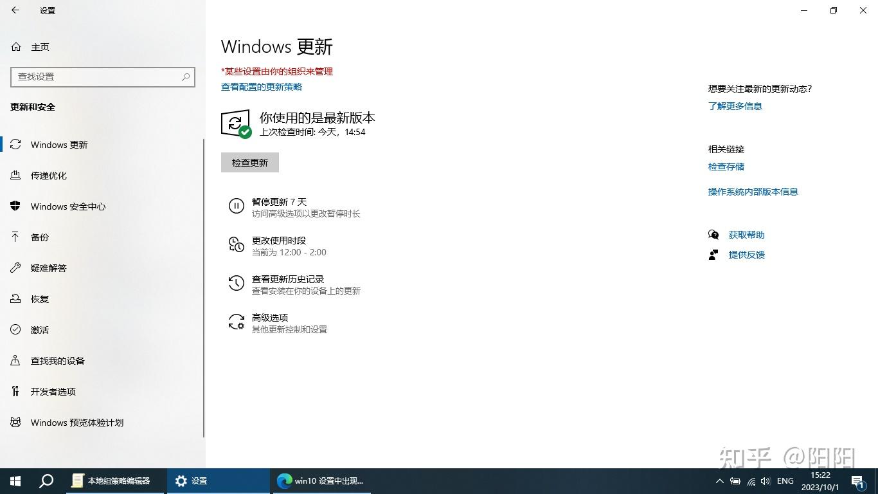Viewport: 878px width, 494px height.
Task: Open 恢复 recovery icon
Action: (x=16, y=299)
